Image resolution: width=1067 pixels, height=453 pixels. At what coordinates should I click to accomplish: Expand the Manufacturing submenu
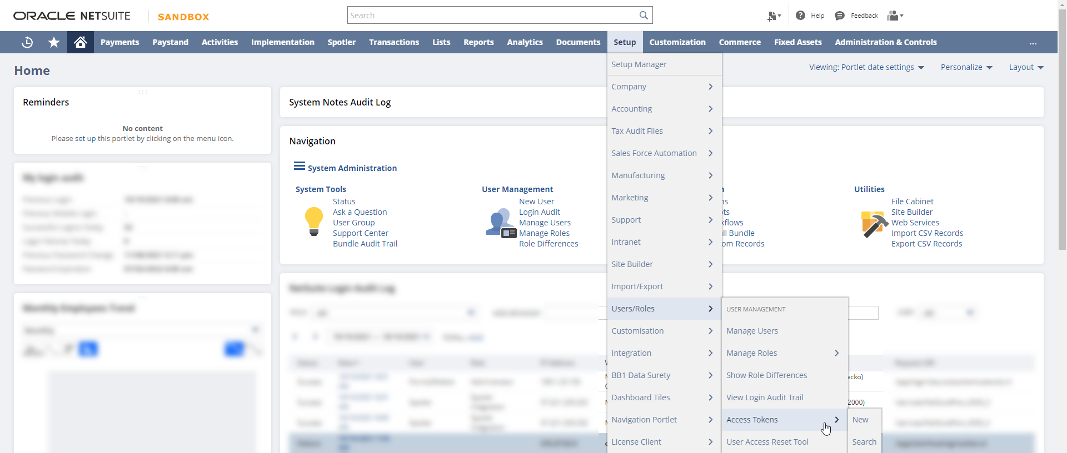pyautogui.click(x=665, y=175)
